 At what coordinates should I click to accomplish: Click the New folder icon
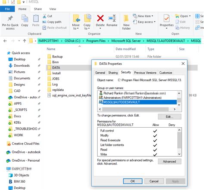tap(126, 18)
